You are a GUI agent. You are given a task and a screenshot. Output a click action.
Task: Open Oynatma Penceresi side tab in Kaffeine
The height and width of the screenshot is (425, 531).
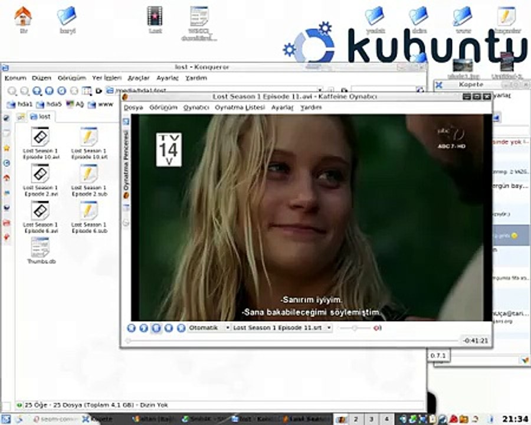[x=126, y=164]
